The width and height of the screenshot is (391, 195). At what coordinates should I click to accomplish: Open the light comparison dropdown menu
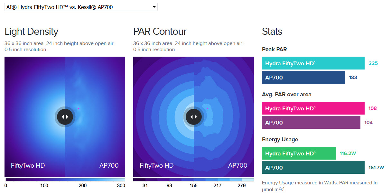[x=80, y=7]
